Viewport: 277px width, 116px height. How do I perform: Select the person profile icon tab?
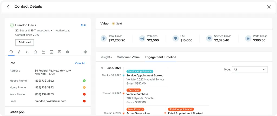click(x=27, y=52)
